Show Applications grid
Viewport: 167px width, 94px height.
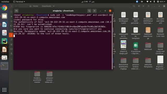pyautogui.click(x=4, y=90)
